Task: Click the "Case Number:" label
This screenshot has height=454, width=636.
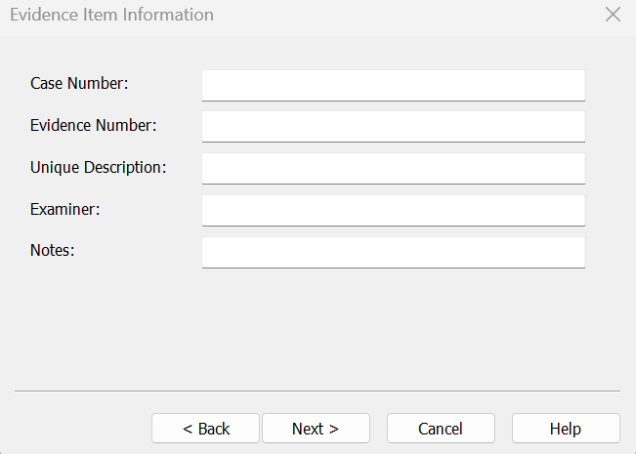Action: (x=80, y=84)
